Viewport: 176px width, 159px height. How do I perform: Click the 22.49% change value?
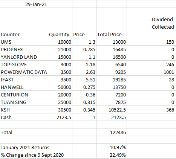point(112,155)
